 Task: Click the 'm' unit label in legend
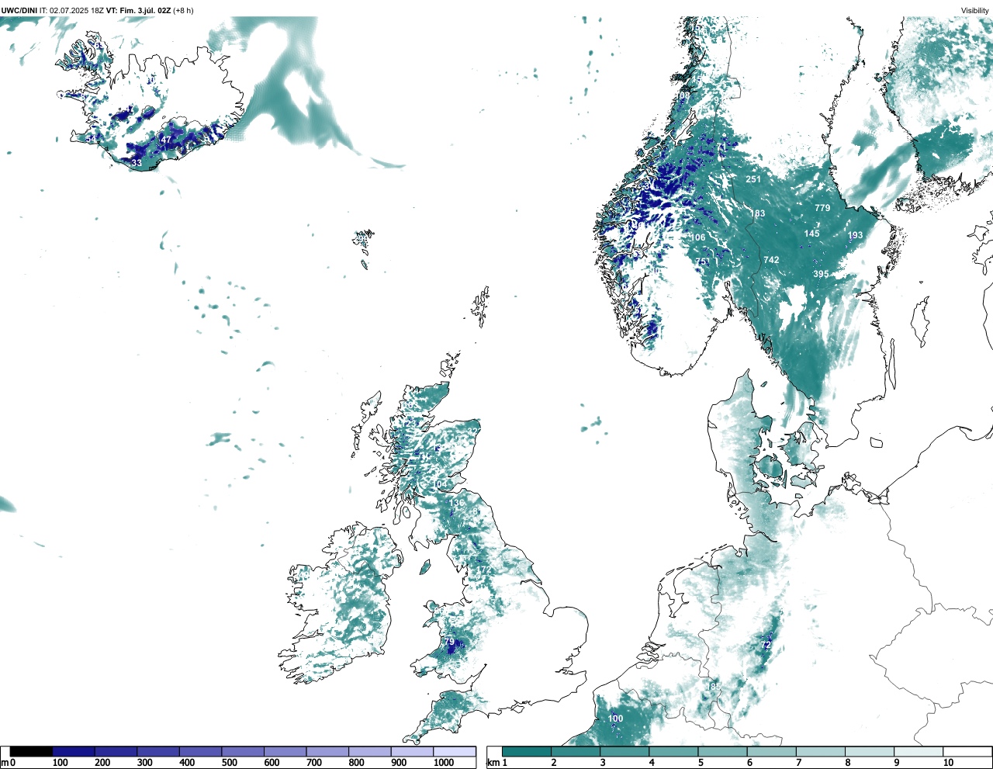click(5, 763)
